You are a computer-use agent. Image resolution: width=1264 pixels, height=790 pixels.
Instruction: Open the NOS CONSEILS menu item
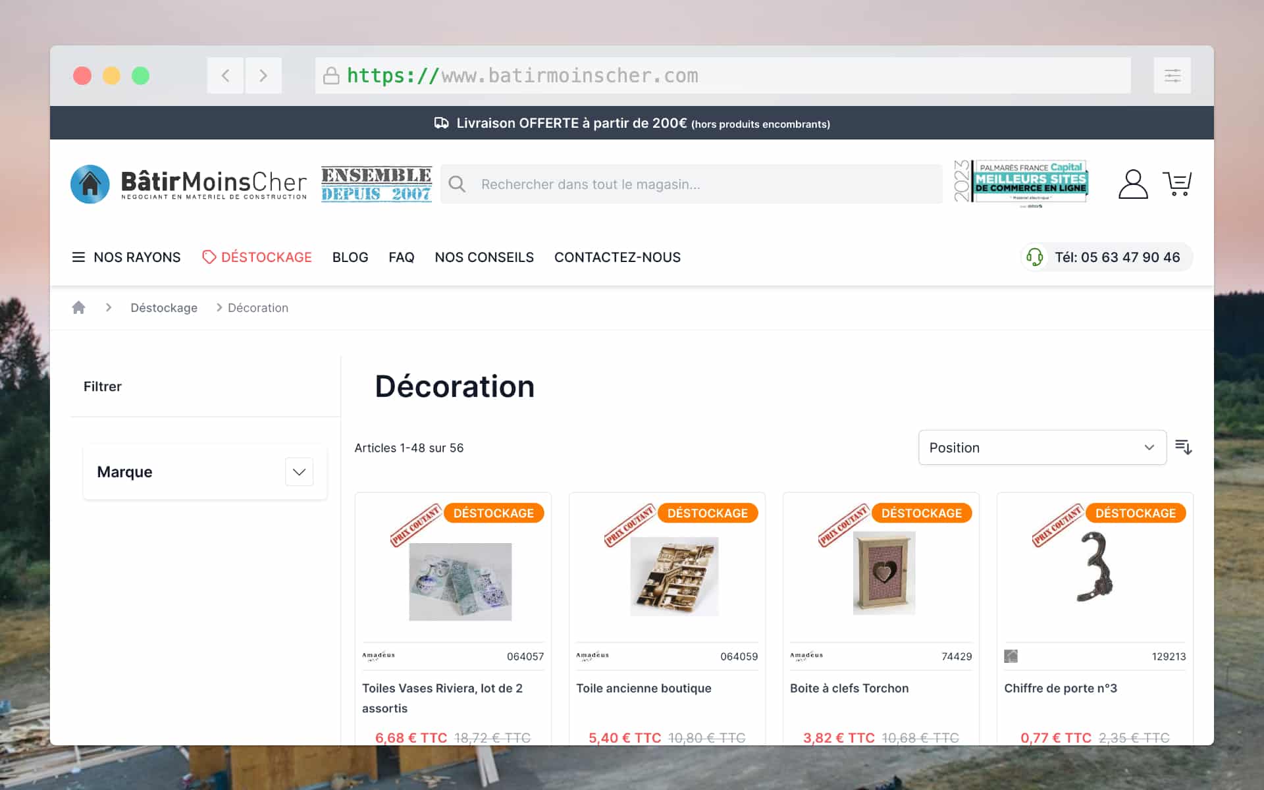coord(484,257)
